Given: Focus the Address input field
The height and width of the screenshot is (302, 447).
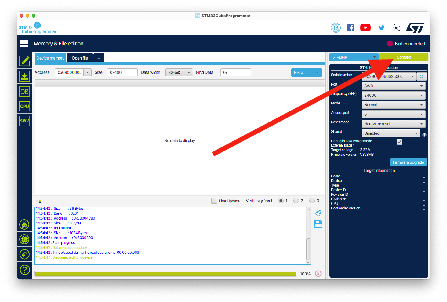Looking at the screenshot, I should point(70,72).
